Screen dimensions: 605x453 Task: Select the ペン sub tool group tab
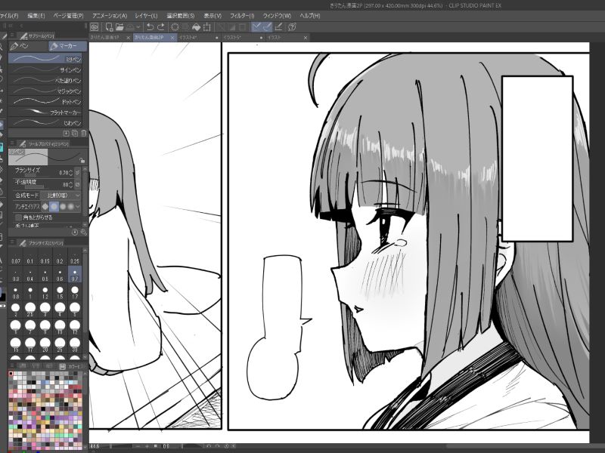(28, 46)
